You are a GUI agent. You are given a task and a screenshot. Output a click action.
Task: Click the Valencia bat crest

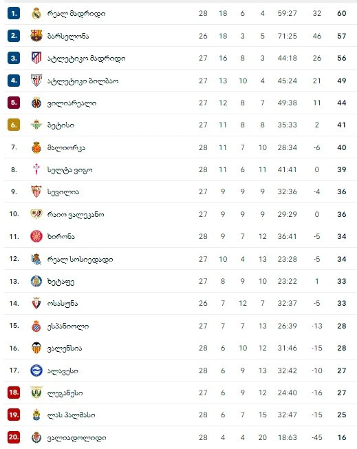coord(36,348)
